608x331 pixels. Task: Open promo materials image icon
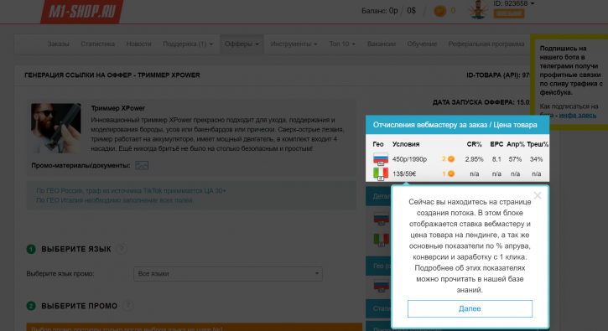pos(142,166)
